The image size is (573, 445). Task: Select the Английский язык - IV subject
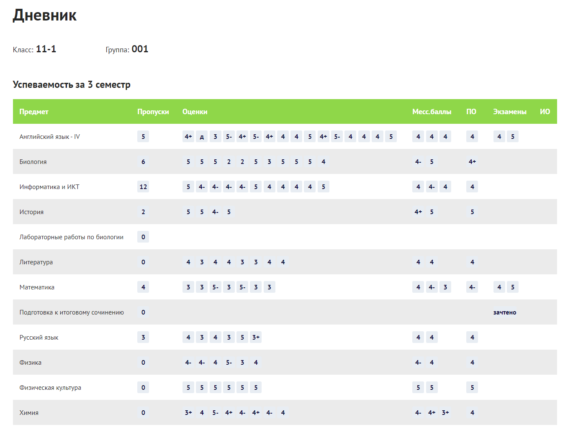[x=49, y=137]
